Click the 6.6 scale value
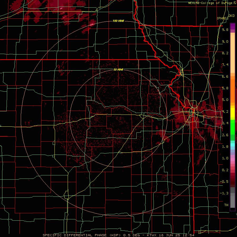The image size is (237, 237). tap(225, 77)
